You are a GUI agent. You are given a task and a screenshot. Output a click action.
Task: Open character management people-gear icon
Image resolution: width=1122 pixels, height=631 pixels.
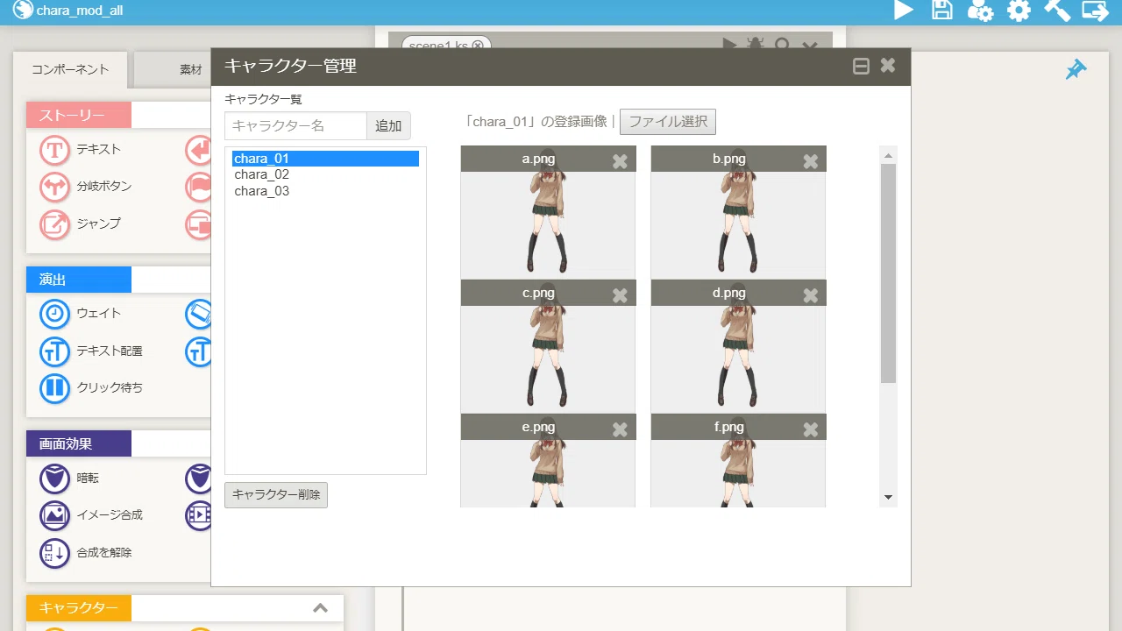[980, 11]
